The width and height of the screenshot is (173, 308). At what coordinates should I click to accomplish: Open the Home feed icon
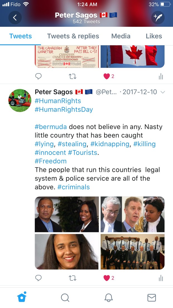22,297
